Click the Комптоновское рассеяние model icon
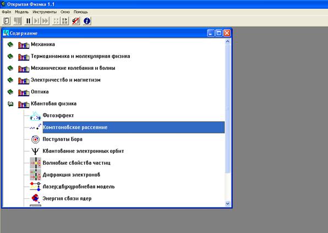The height and width of the screenshot is (233, 328). click(35, 127)
